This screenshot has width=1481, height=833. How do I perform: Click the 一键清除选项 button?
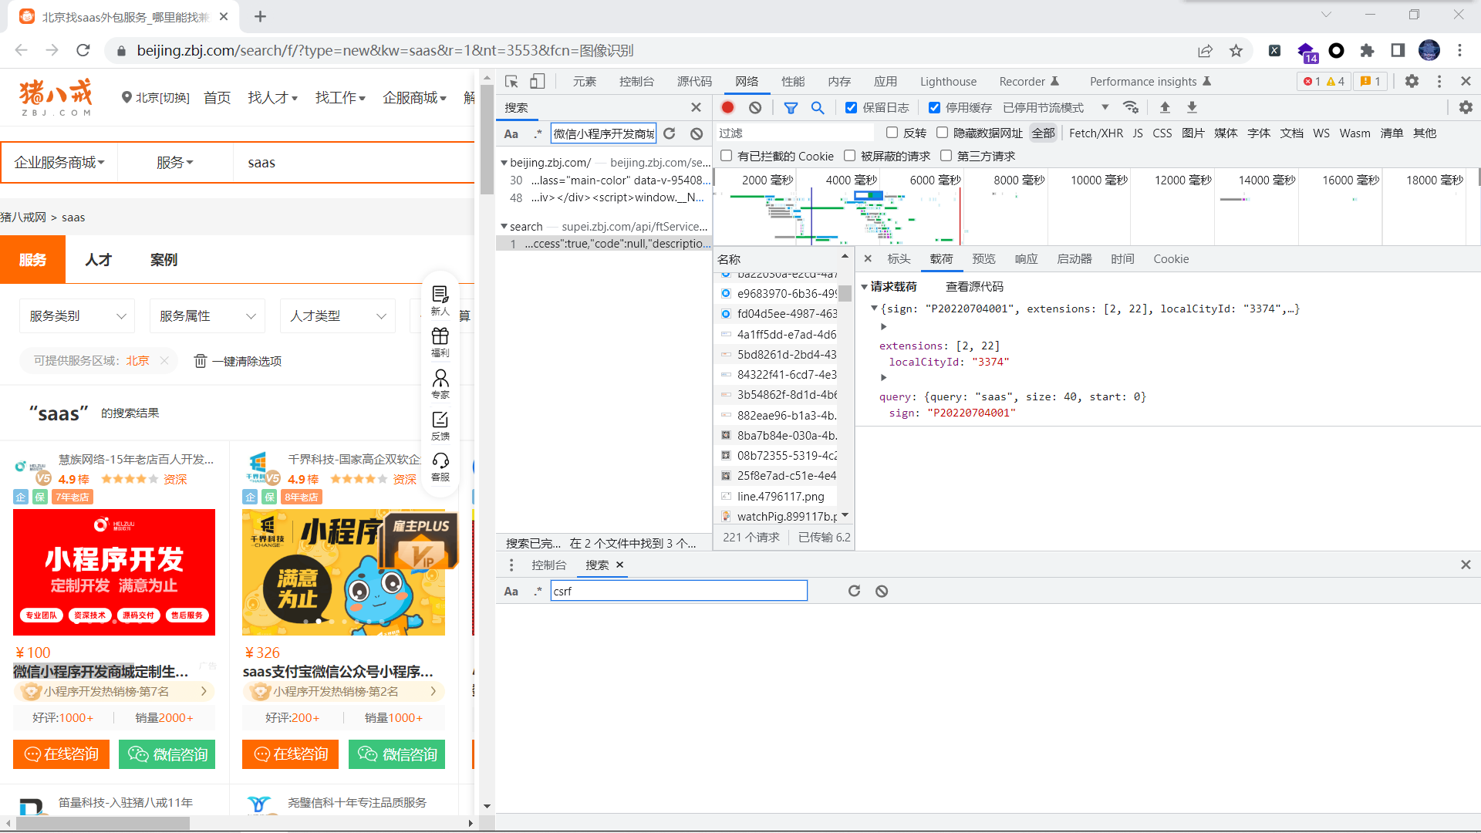coord(237,361)
